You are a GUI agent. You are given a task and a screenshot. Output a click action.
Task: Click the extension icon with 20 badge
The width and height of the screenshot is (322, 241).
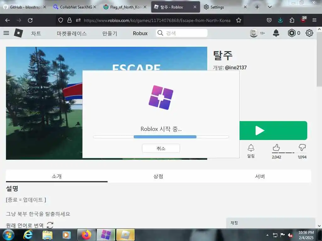click(303, 19)
